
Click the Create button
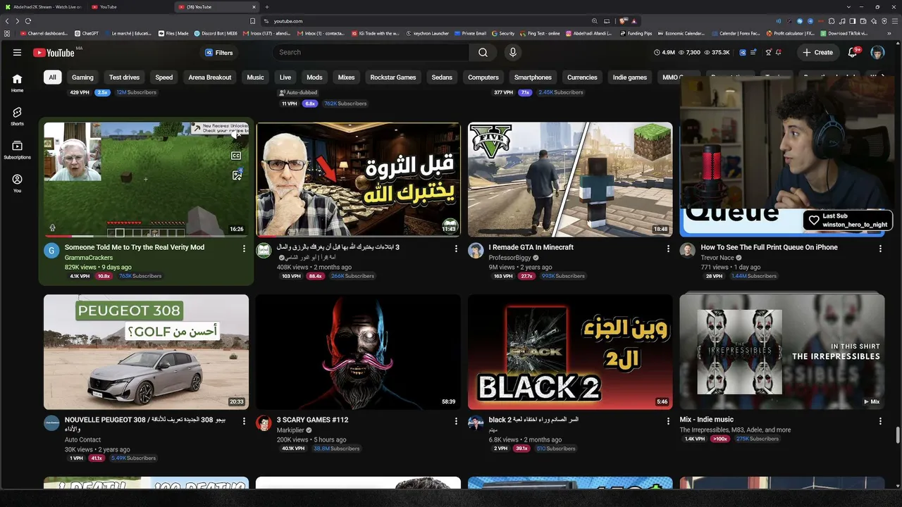817,52
